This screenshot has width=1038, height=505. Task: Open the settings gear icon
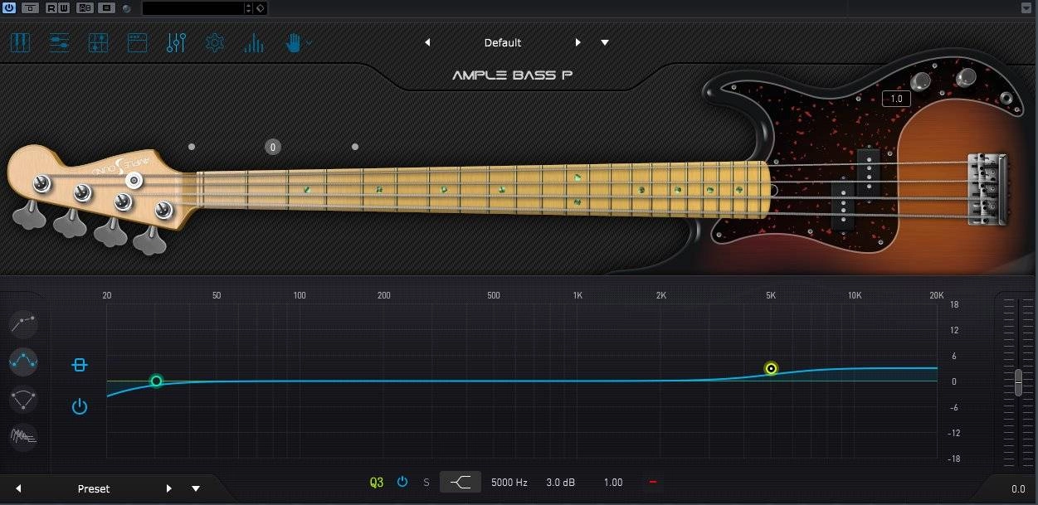tap(215, 42)
